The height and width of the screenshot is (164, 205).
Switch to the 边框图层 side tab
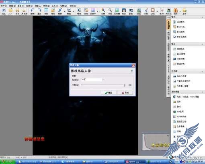(168, 47)
